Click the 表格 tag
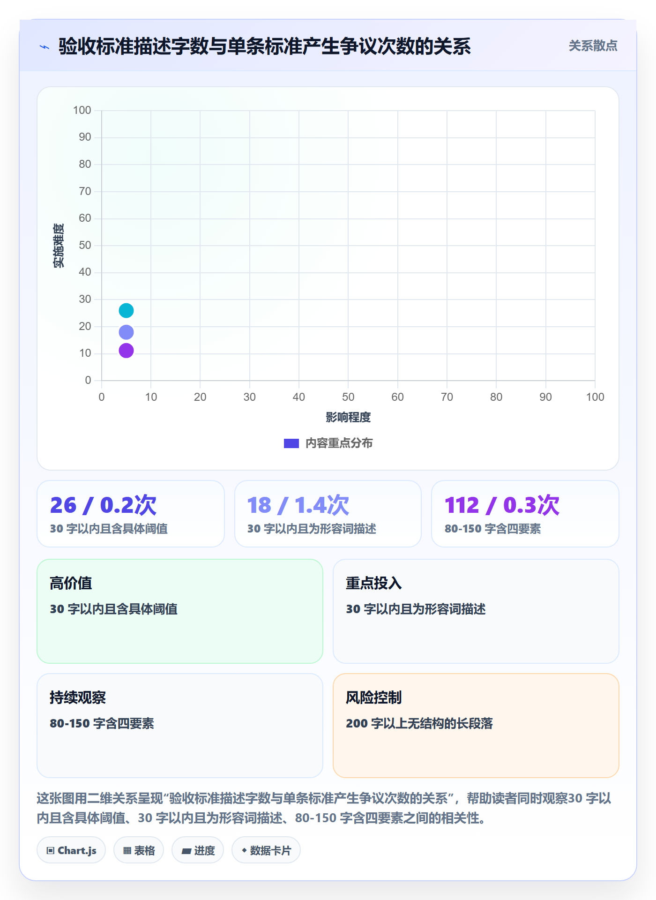Screen dimensions: 656x900 coord(139,850)
